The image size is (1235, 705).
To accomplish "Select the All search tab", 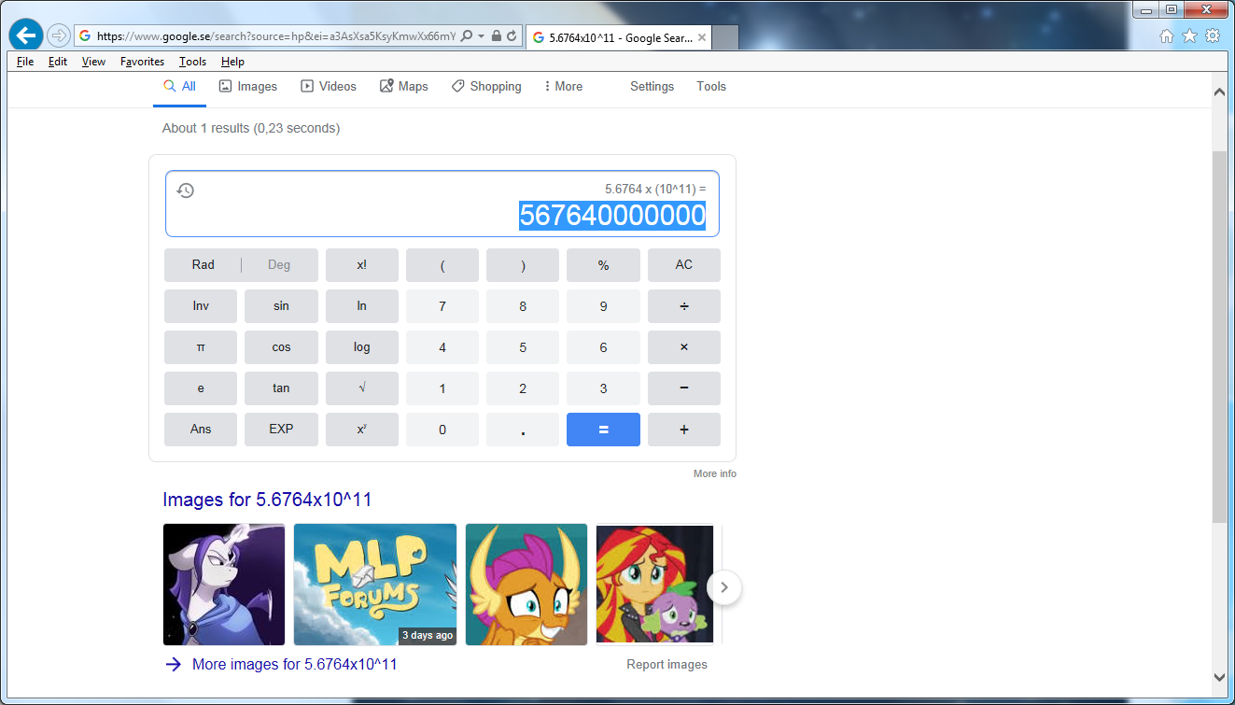I will coord(179,87).
